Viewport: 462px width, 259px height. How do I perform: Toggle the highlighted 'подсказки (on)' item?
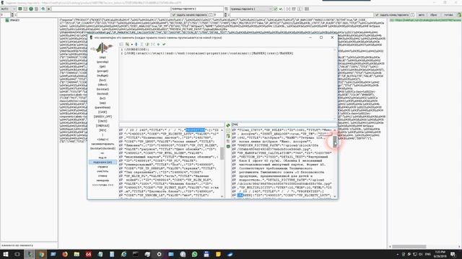click(x=103, y=162)
